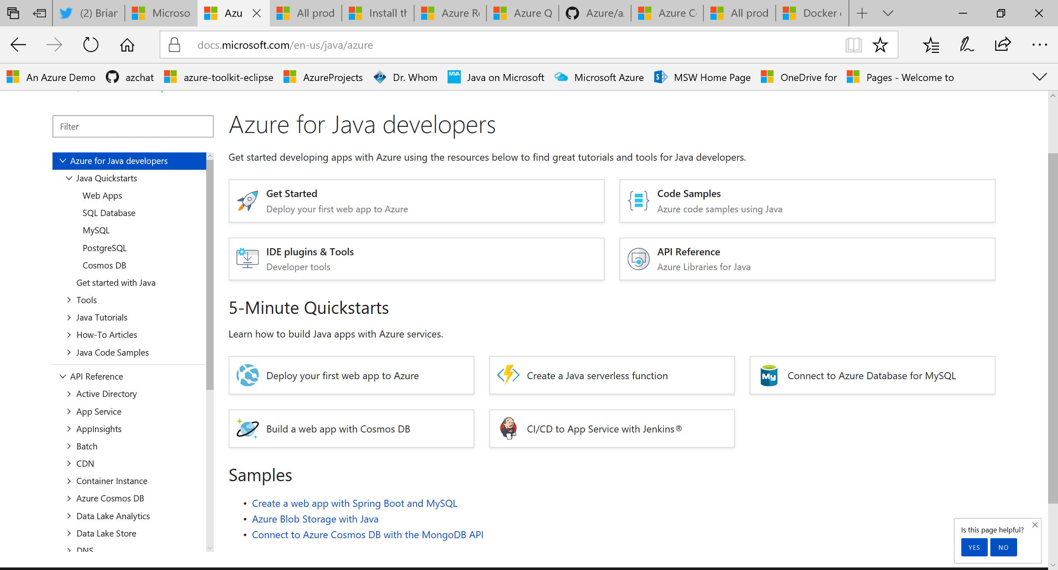Click the Share page icon

[x=1003, y=45]
